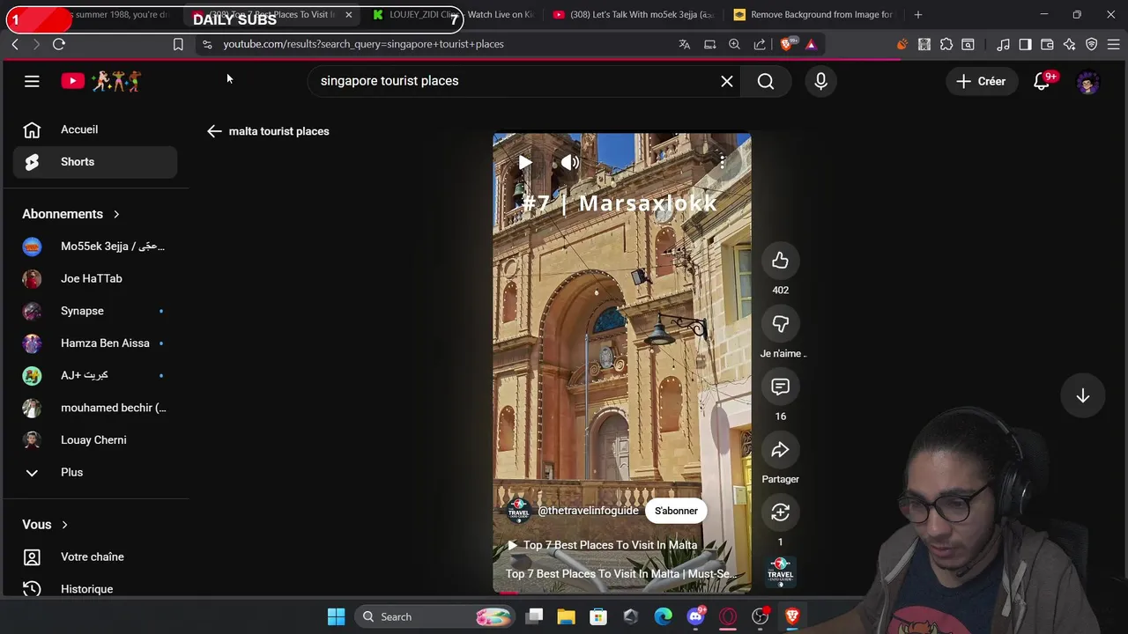Open Leo AI sparkle icon
Image resolution: width=1128 pixels, height=634 pixels.
1069,44
